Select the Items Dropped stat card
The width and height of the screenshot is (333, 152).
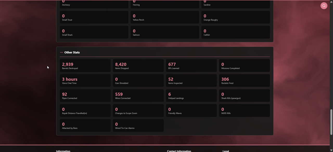pos(138,66)
